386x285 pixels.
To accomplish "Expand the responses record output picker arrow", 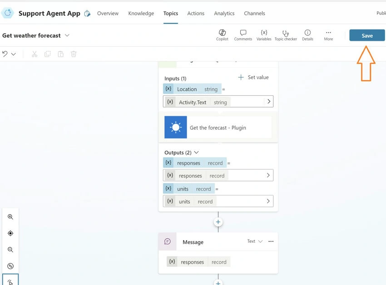I will point(268,175).
